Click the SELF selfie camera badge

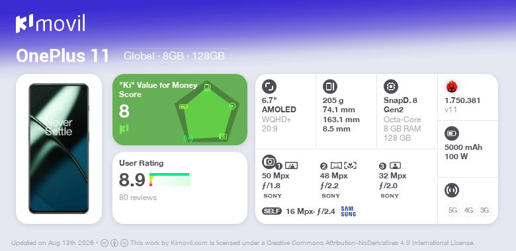click(272, 211)
